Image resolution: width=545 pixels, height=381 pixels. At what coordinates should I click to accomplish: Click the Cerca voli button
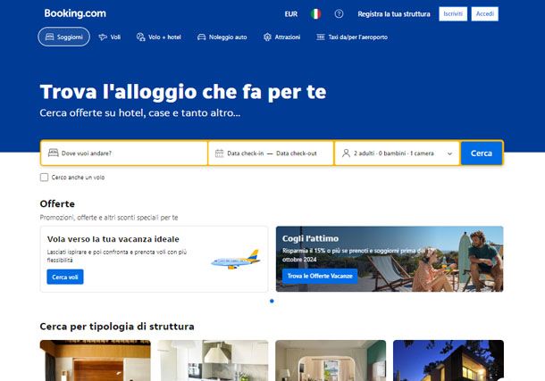(x=65, y=277)
